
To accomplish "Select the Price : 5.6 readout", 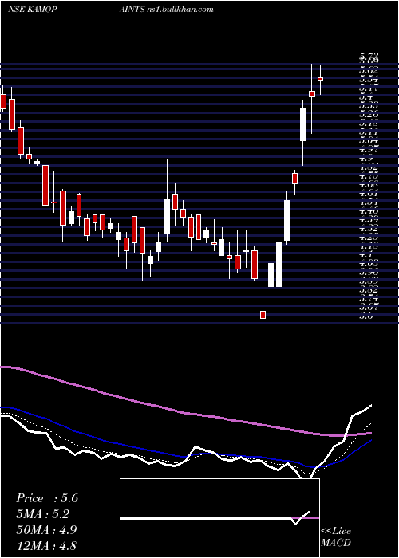I will (x=47, y=498).
